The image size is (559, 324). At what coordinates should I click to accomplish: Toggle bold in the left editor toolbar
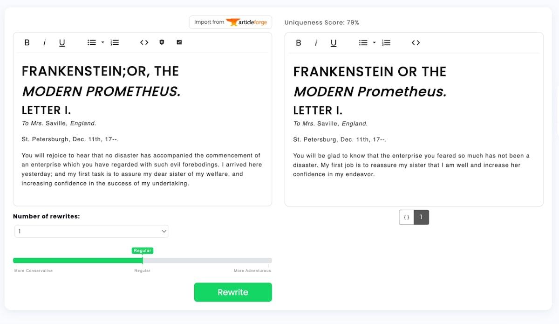(27, 42)
